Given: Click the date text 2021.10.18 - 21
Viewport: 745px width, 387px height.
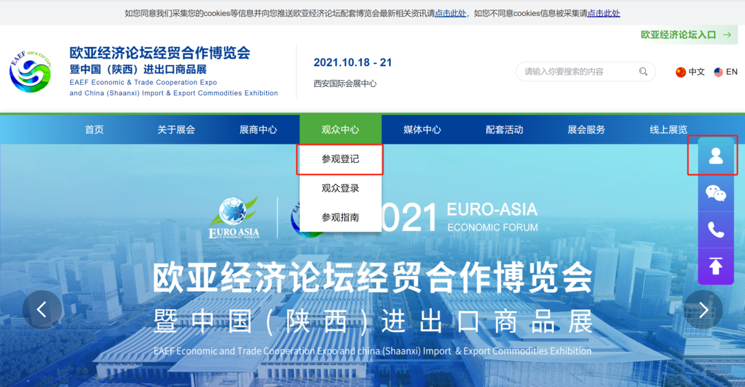Looking at the screenshot, I should 352,62.
